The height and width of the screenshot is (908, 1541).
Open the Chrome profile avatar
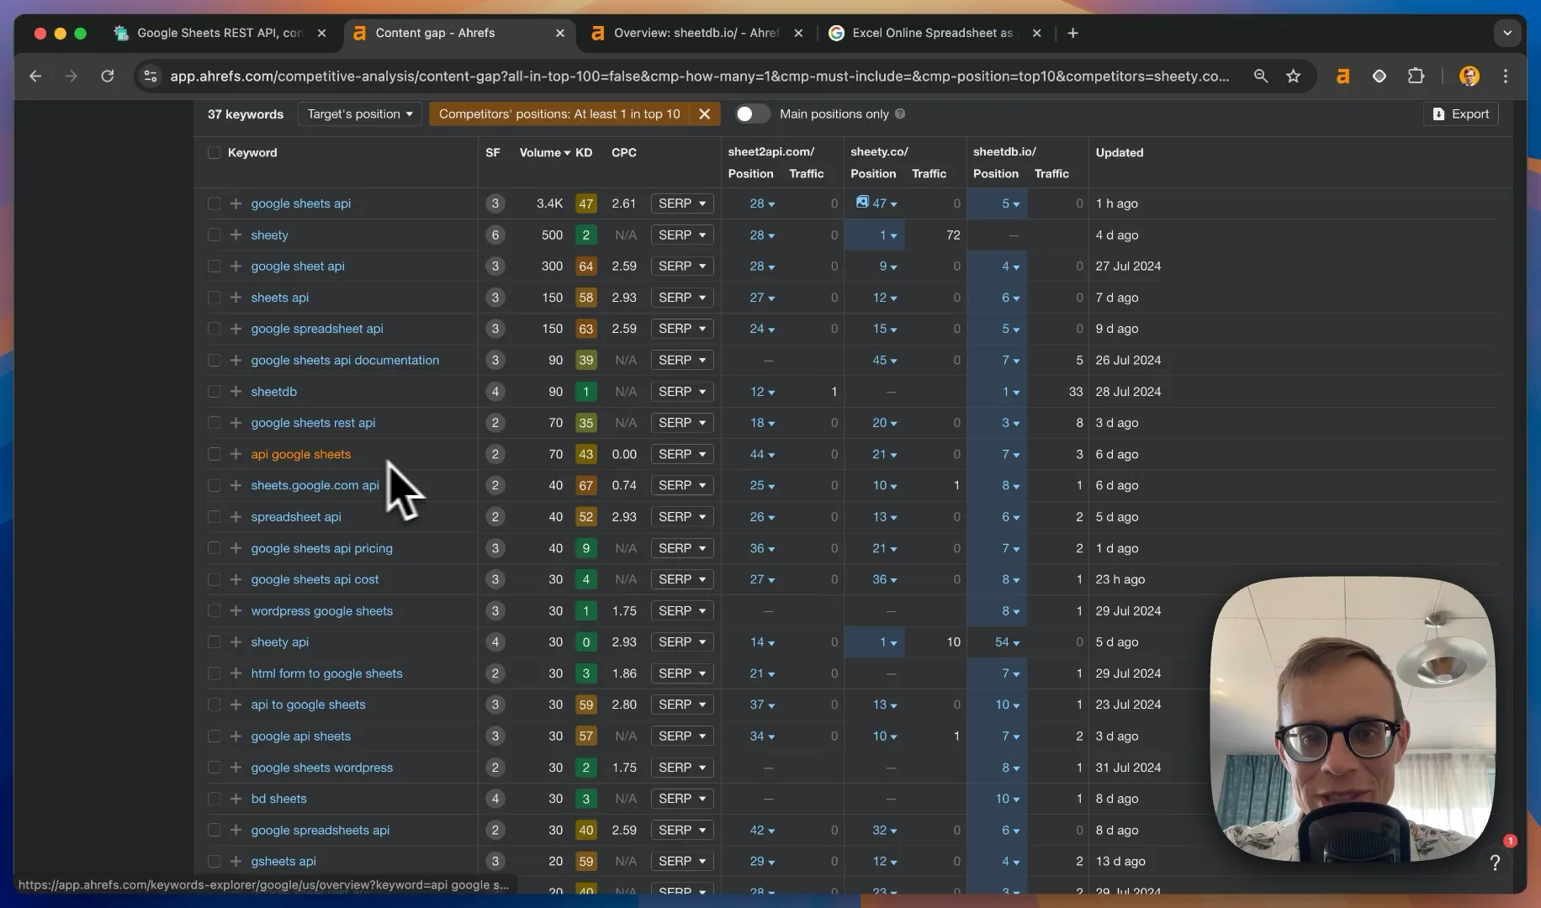click(x=1469, y=77)
